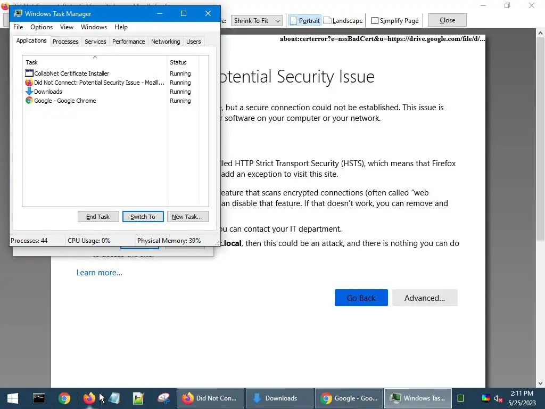
Task: Click the blue Downloads arrow icon in task list
Action: 29,92
